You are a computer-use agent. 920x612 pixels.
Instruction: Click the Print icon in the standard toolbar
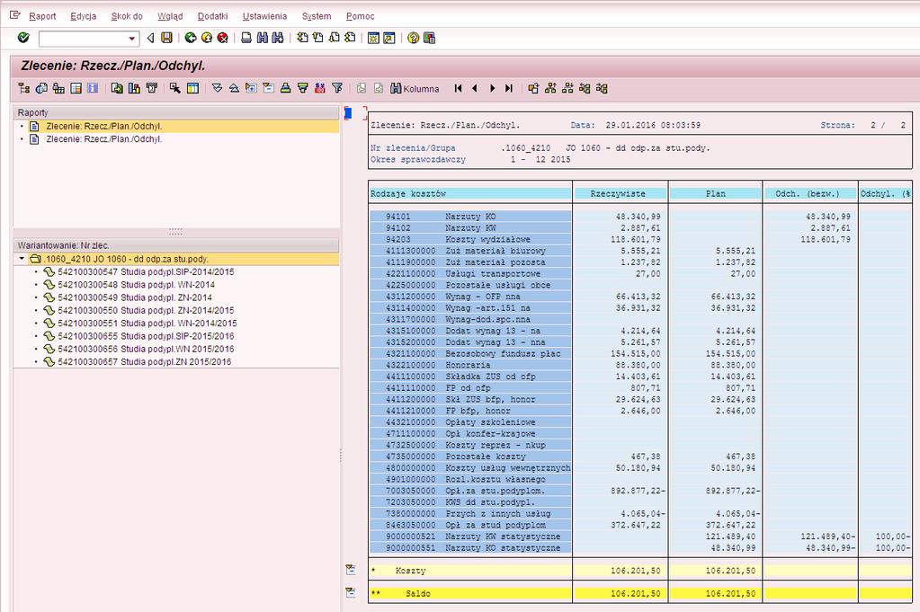[246, 38]
